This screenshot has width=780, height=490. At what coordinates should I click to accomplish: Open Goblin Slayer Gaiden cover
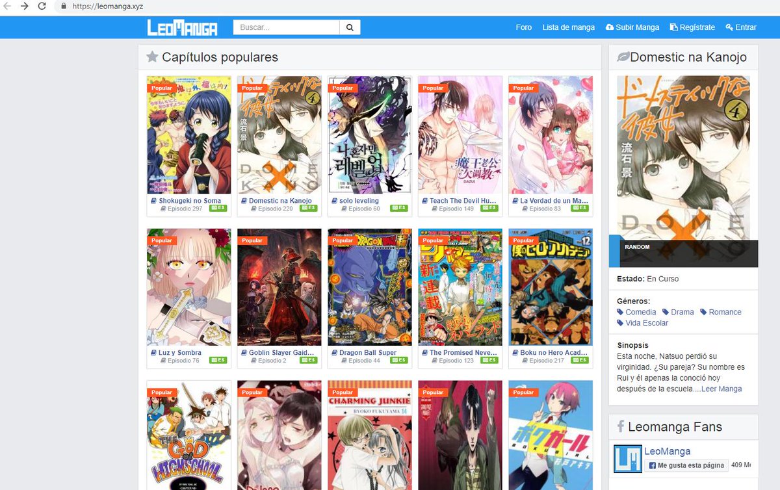(x=279, y=287)
